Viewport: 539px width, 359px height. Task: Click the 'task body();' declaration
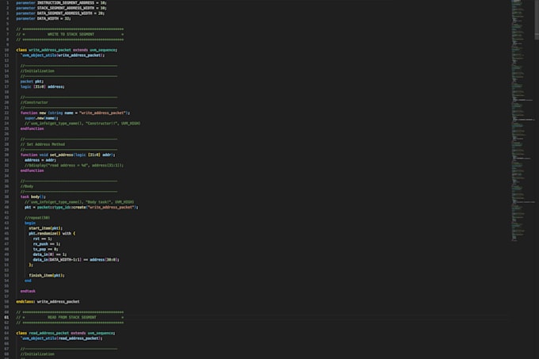33,197
